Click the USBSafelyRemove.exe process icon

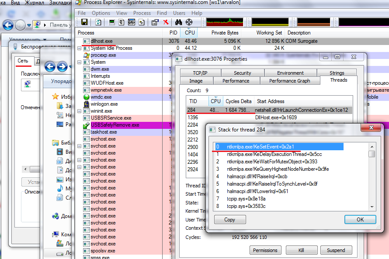[87, 125]
